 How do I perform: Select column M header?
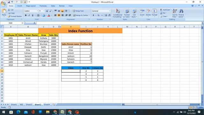[x=127, y=27]
